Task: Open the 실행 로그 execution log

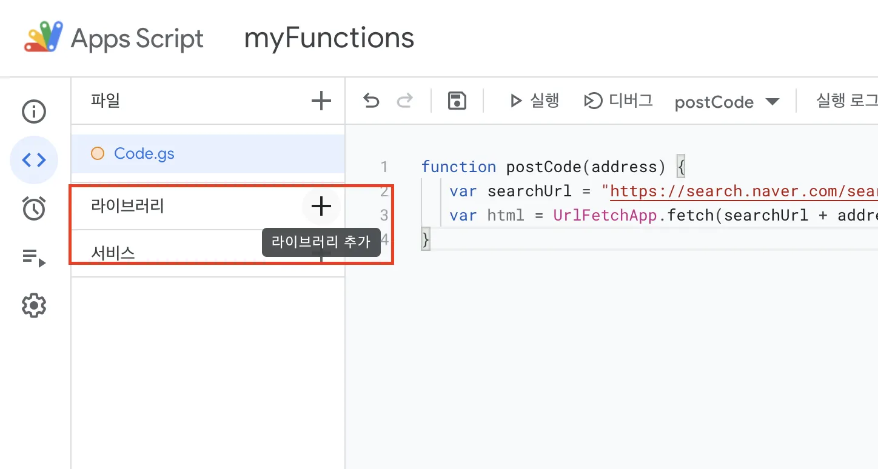Action: (847, 101)
